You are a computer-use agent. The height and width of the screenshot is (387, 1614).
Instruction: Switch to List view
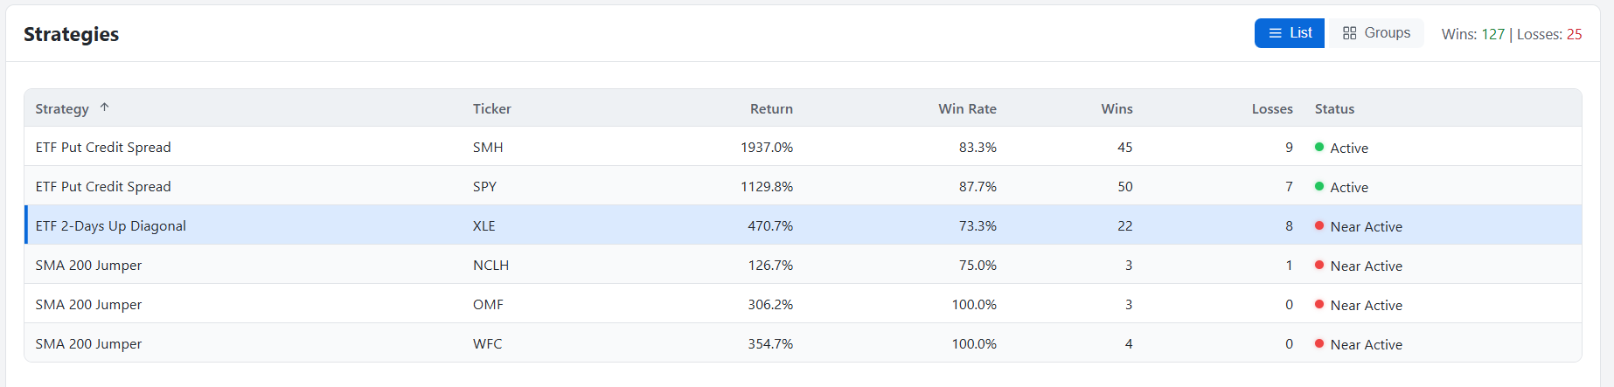pos(1290,33)
